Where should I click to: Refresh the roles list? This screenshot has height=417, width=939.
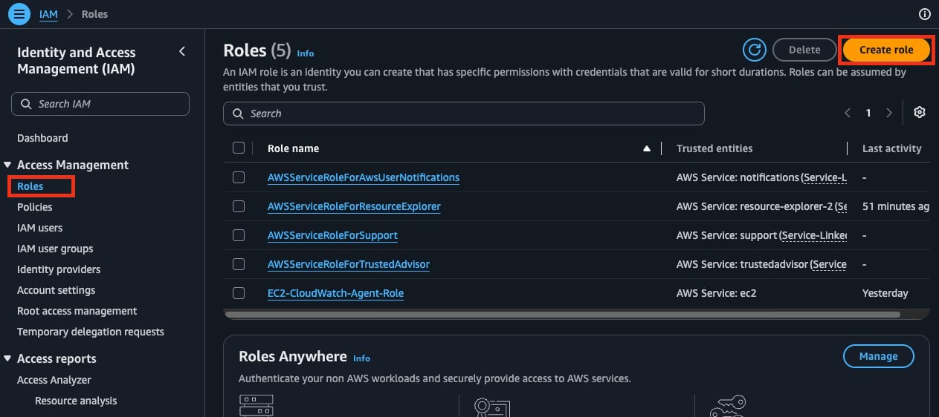pyautogui.click(x=755, y=50)
